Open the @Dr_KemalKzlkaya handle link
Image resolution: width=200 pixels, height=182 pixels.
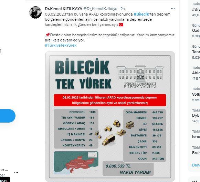tap(100, 9)
